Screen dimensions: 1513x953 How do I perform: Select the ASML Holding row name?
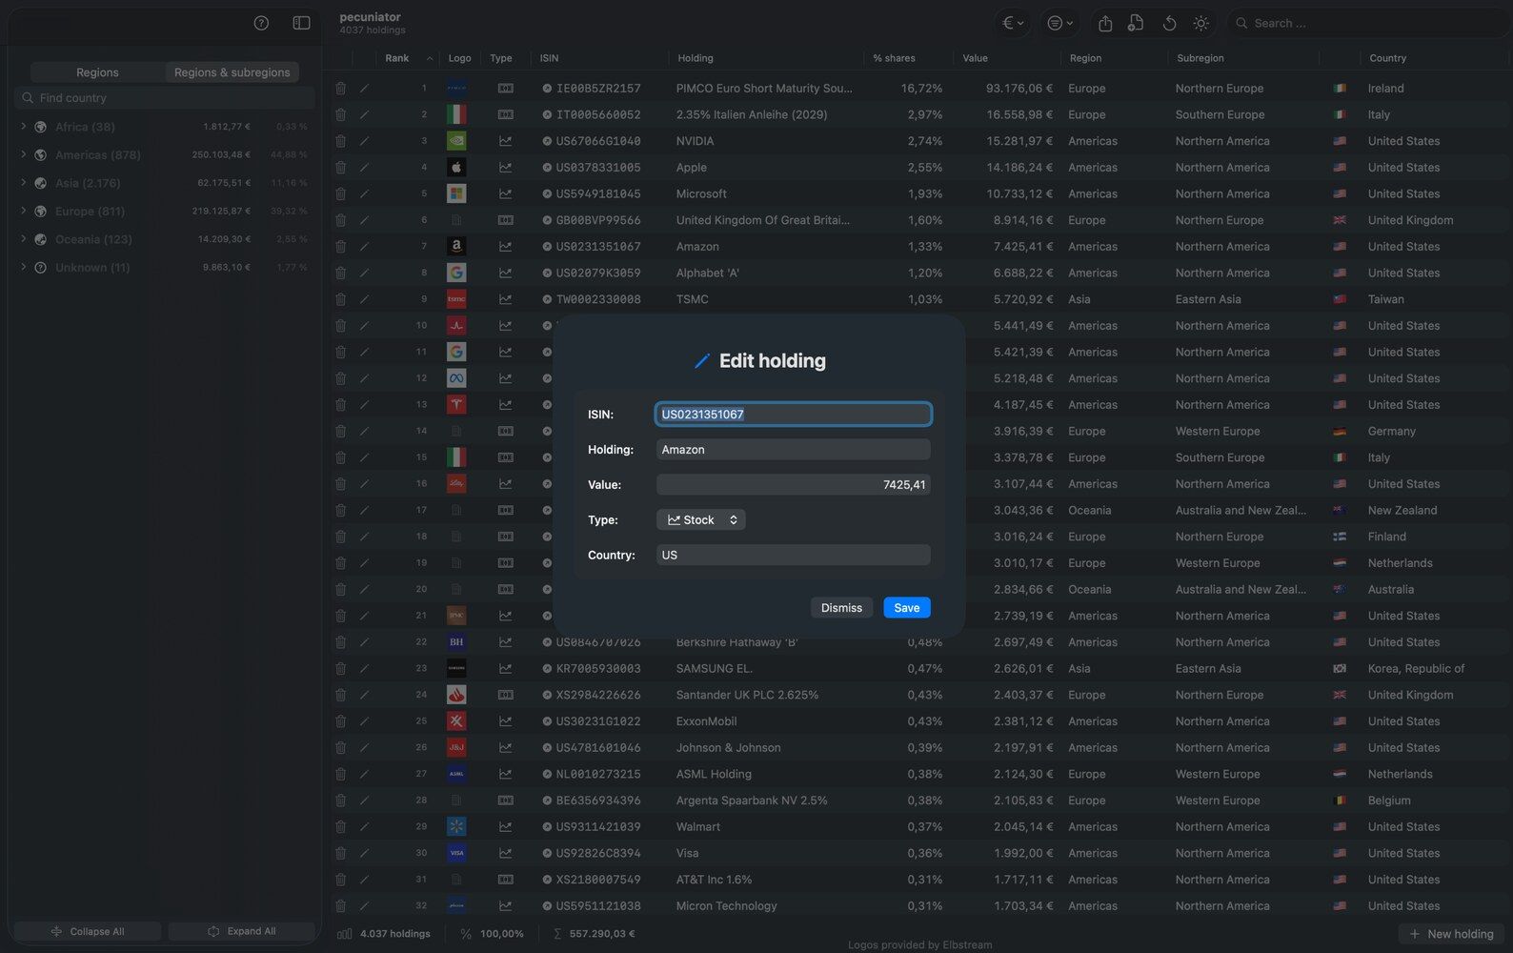pos(714,775)
